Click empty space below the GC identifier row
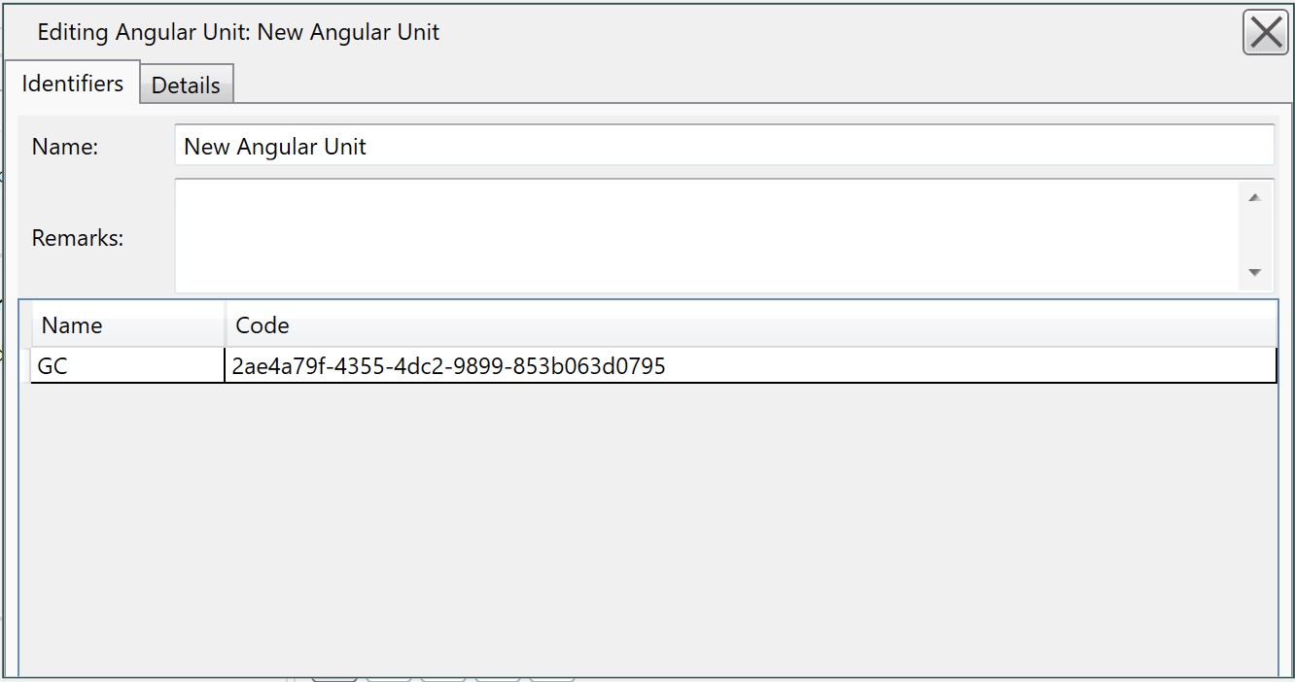The image size is (1295, 682). coord(647,529)
